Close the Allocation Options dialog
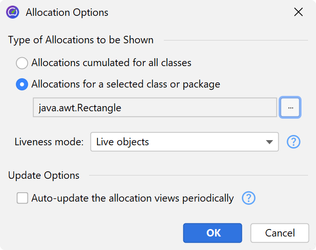 tap(298, 13)
